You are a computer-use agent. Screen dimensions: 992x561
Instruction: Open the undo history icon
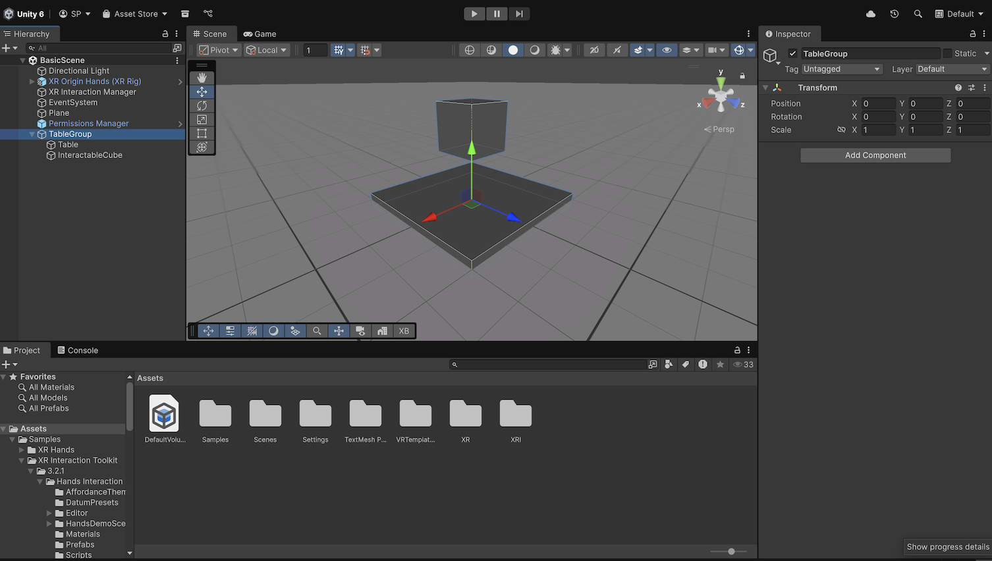click(x=895, y=14)
